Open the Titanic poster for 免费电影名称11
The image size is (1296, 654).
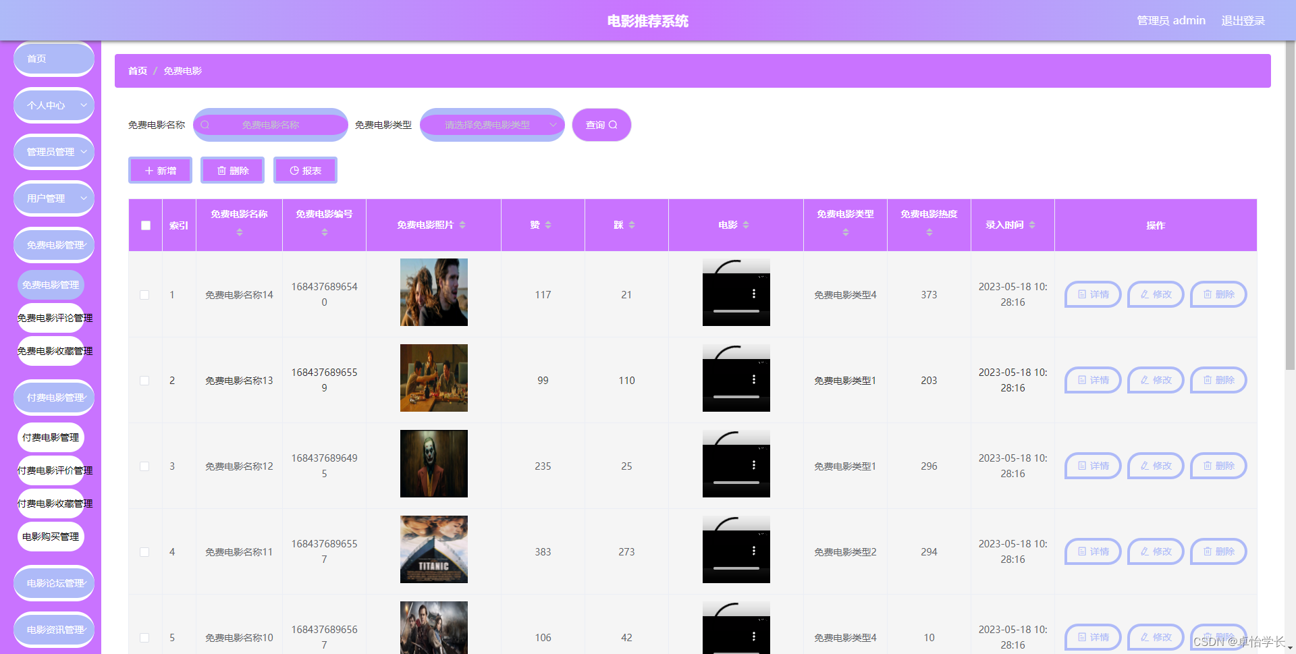click(433, 549)
